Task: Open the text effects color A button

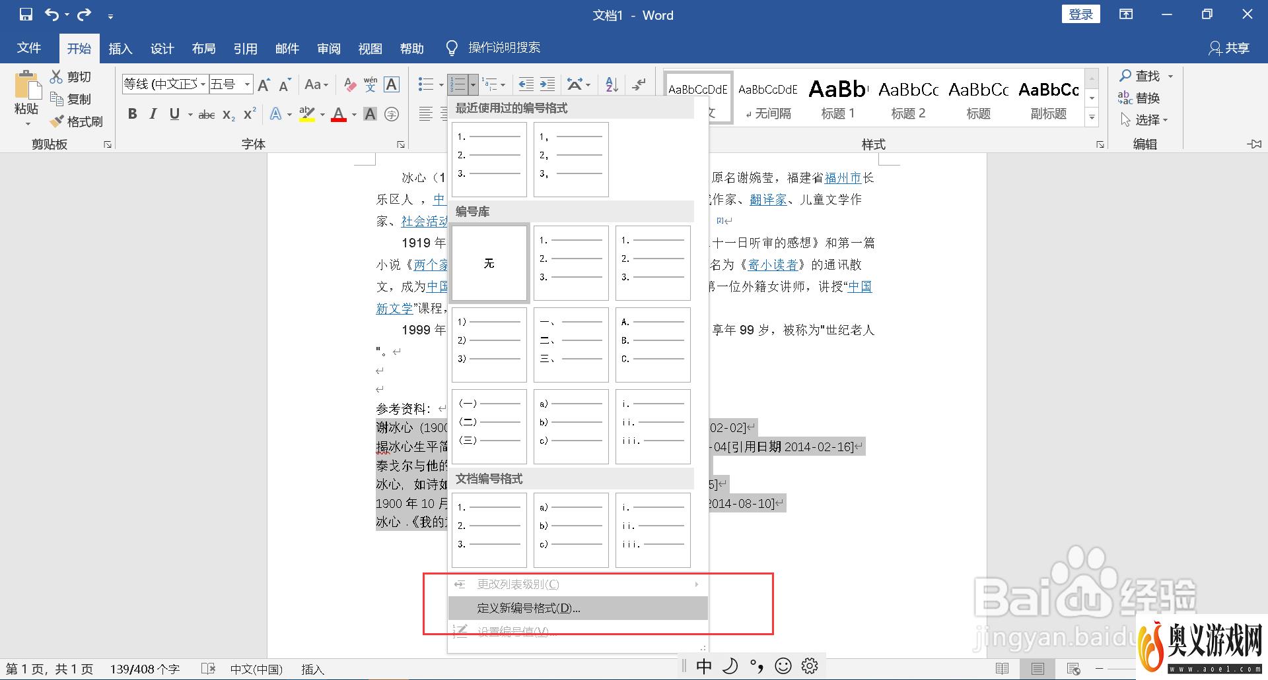Action: pos(276,114)
